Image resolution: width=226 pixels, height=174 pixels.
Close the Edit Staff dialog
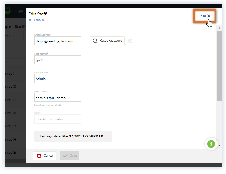[x=204, y=16]
